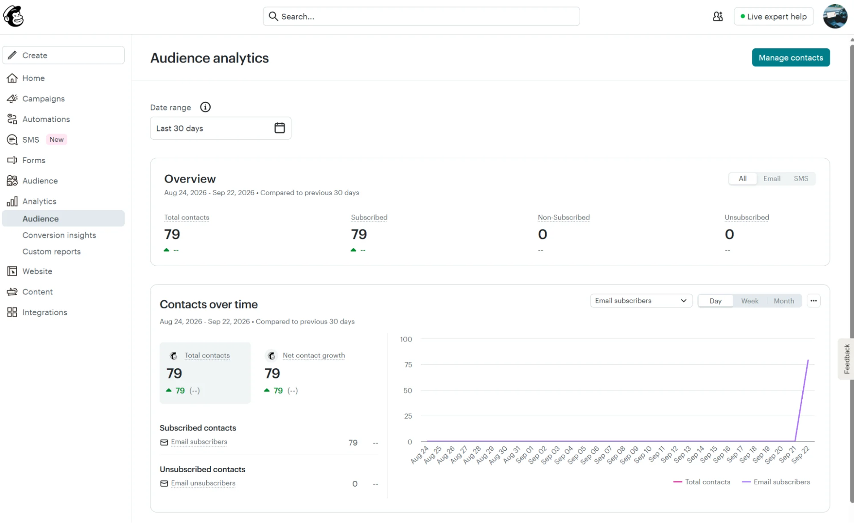Click the Date range info icon
Viewport: 854px width, 523px height.
[x=205, y=107]
